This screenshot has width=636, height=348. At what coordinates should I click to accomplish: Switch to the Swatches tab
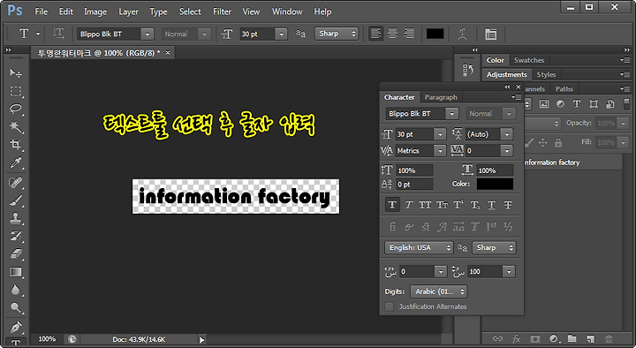click(x=529, y=60)
